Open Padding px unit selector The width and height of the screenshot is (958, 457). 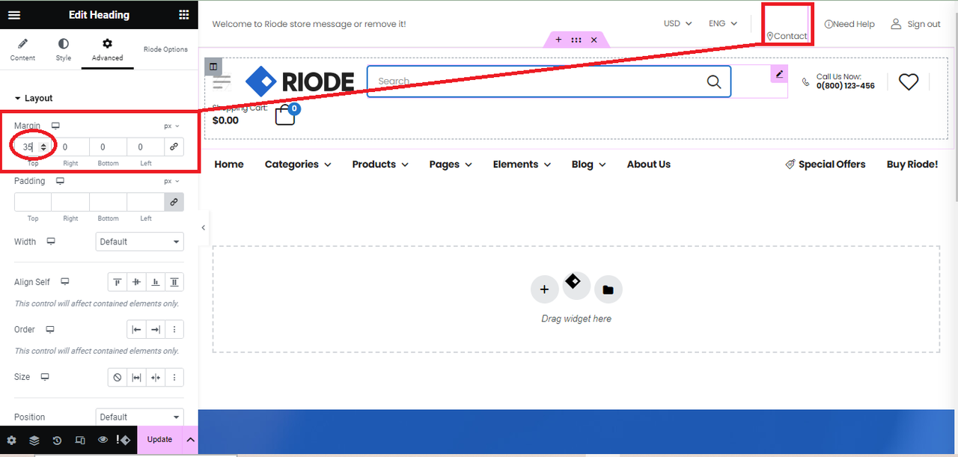pyautogui.click(x=172, y=181)
